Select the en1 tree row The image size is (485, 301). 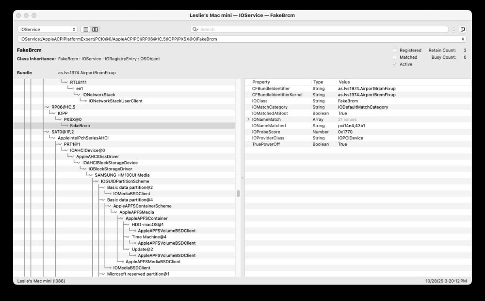[124, 88]
